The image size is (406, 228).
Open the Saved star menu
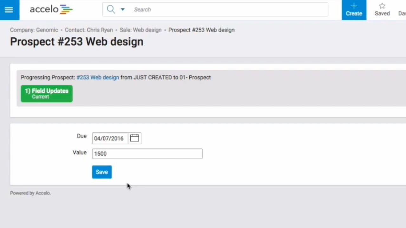[x=382, y=10]
